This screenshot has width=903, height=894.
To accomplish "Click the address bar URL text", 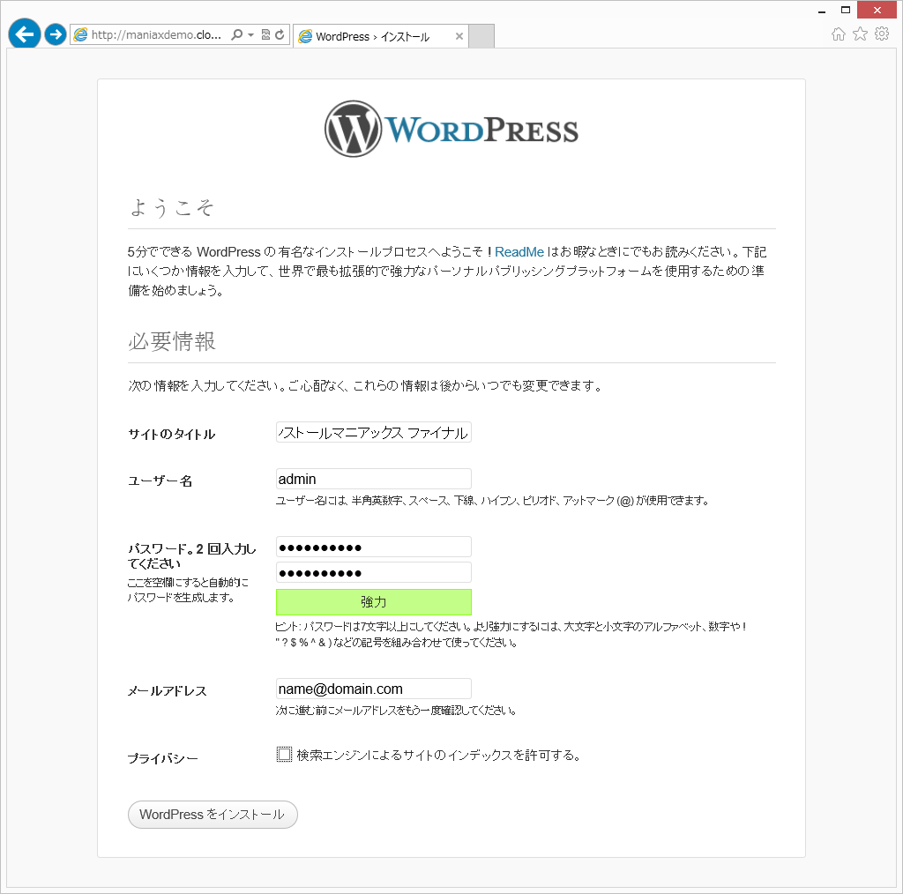I will click(x=156, y=34).
